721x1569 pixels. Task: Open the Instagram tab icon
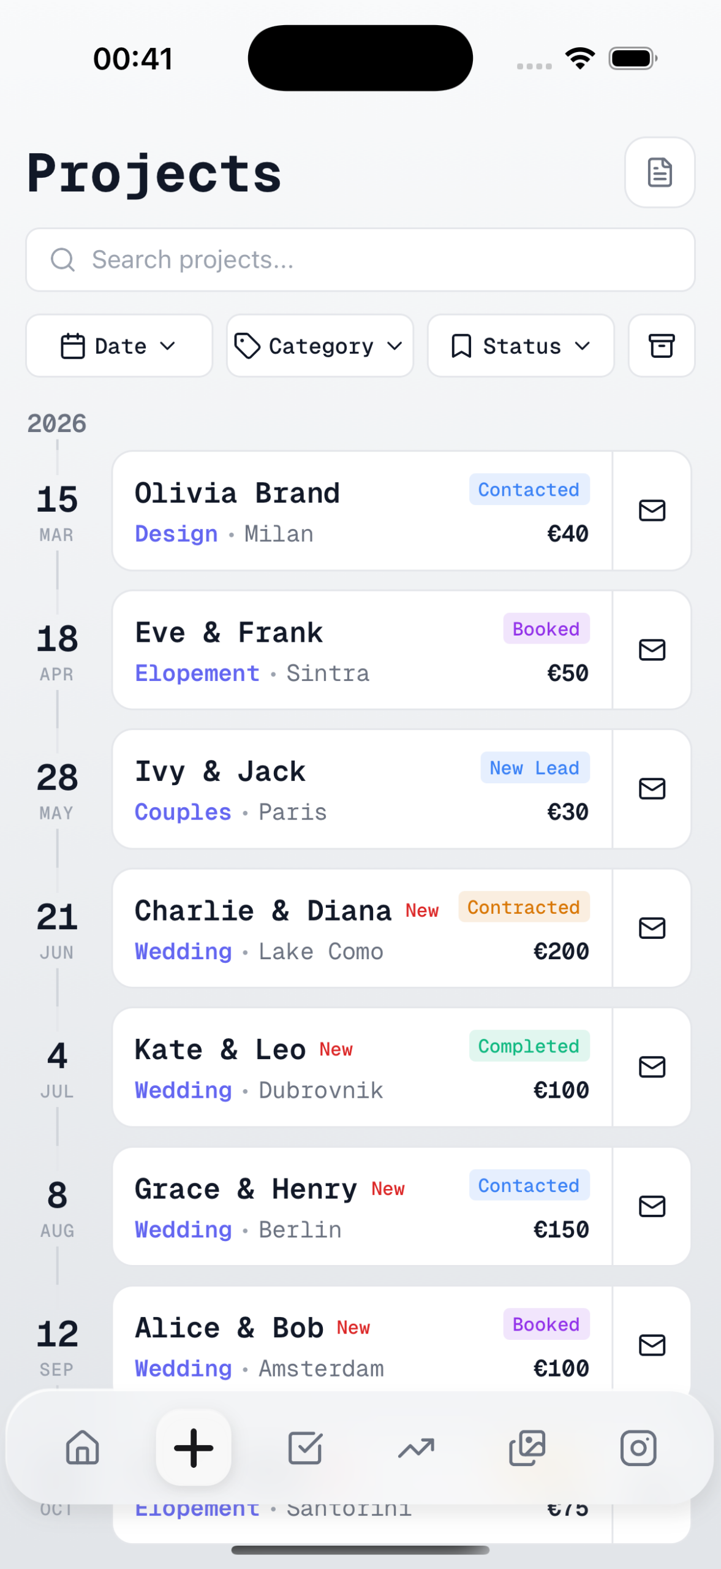click(638, 1448)
